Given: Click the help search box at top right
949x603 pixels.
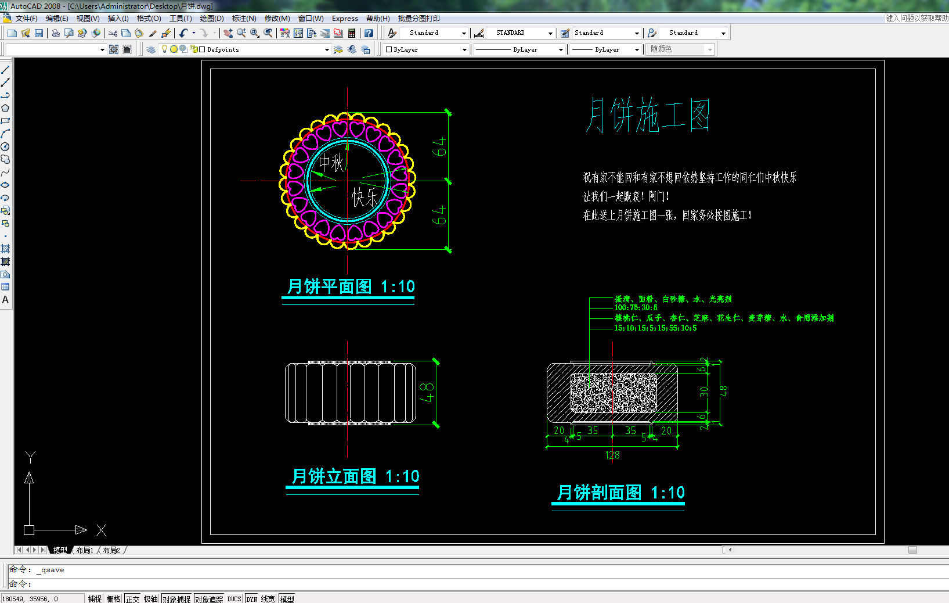Looking at the screenshot, I should (916, 19).
